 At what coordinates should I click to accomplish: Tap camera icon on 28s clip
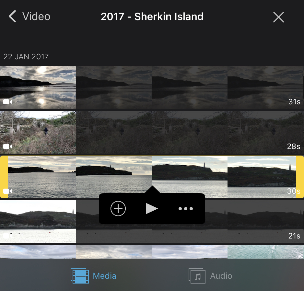[8, 146]
